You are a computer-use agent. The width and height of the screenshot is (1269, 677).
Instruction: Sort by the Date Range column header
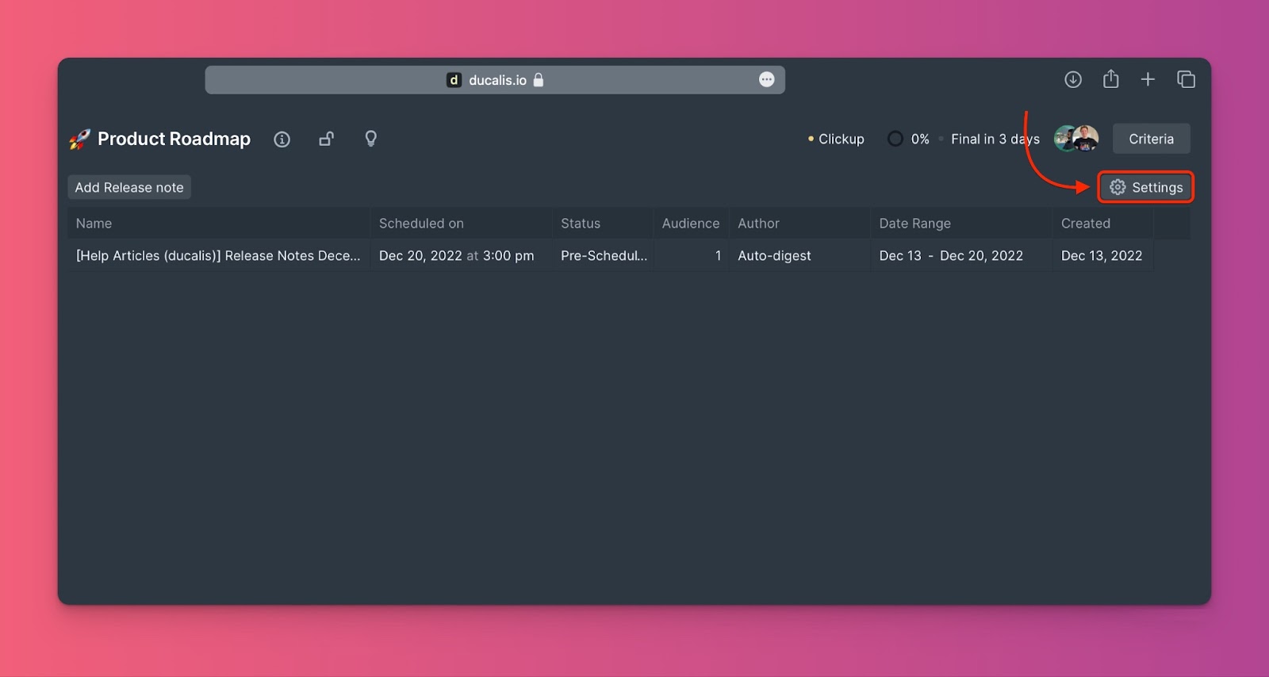point(961,224)
